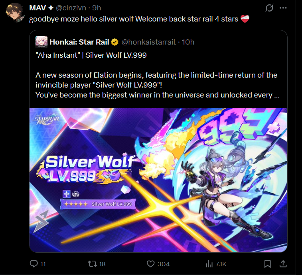Open the three-dot more options menu
Image resolution: width=302 pixels, height=275 pixels.
(283, 8)
